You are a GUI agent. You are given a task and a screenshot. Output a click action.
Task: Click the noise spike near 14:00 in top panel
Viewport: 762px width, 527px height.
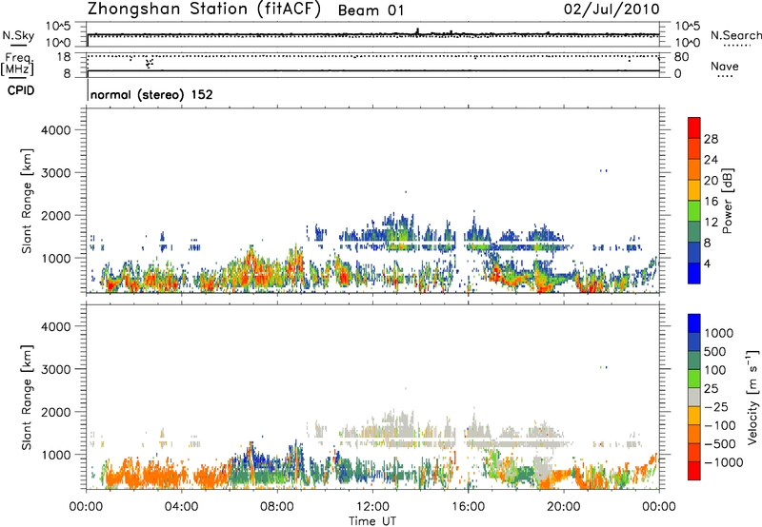point(417,31)
